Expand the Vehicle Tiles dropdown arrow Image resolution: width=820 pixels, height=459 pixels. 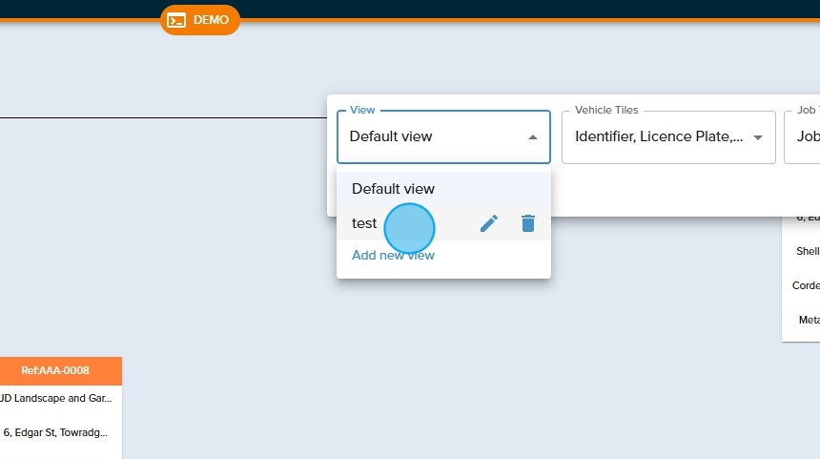[x=758, y=137]
